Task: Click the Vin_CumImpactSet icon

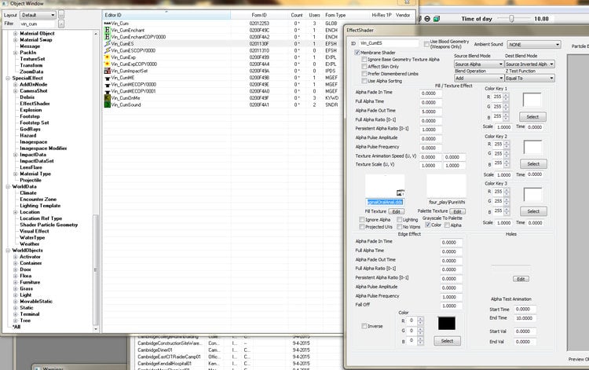Action: 107,71
